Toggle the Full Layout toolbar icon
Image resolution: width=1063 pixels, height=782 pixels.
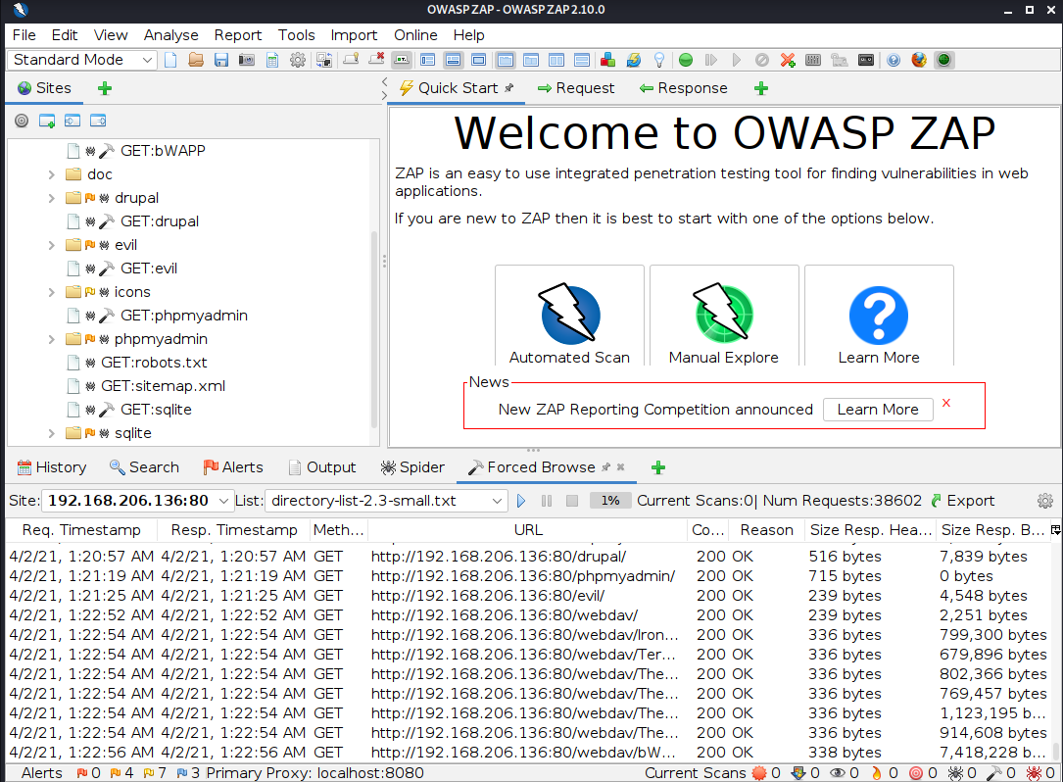point(479,61)
